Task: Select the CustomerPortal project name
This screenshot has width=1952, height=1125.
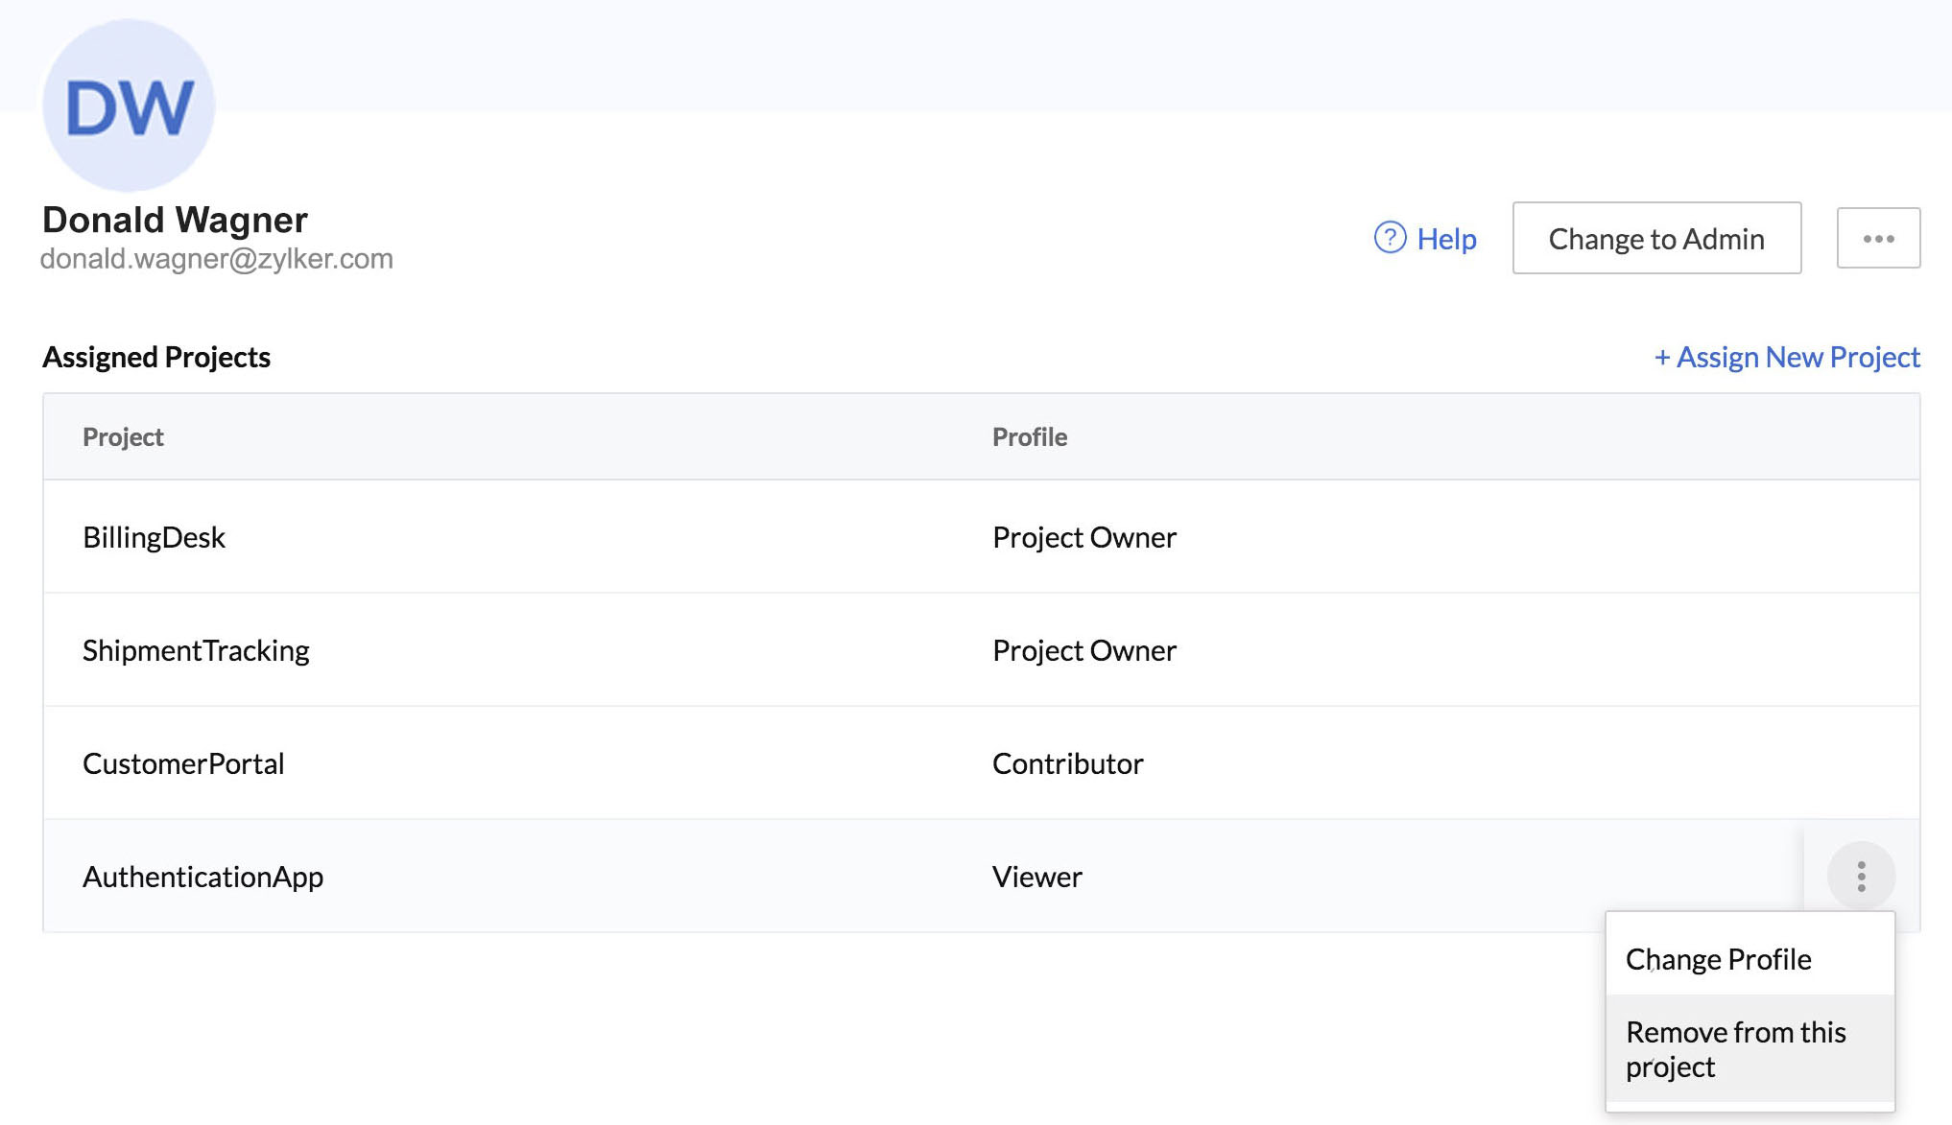Action: click(x=183, y=763)
